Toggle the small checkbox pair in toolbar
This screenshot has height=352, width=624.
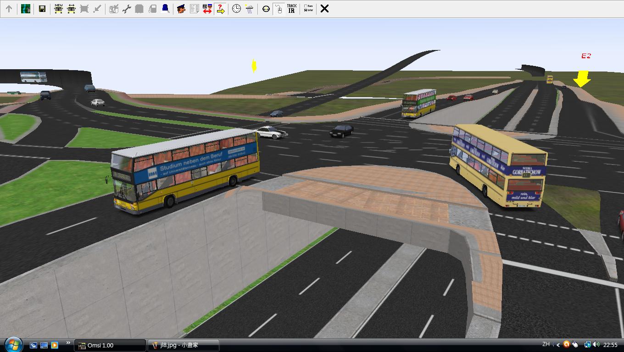click(x=308, y=9)
